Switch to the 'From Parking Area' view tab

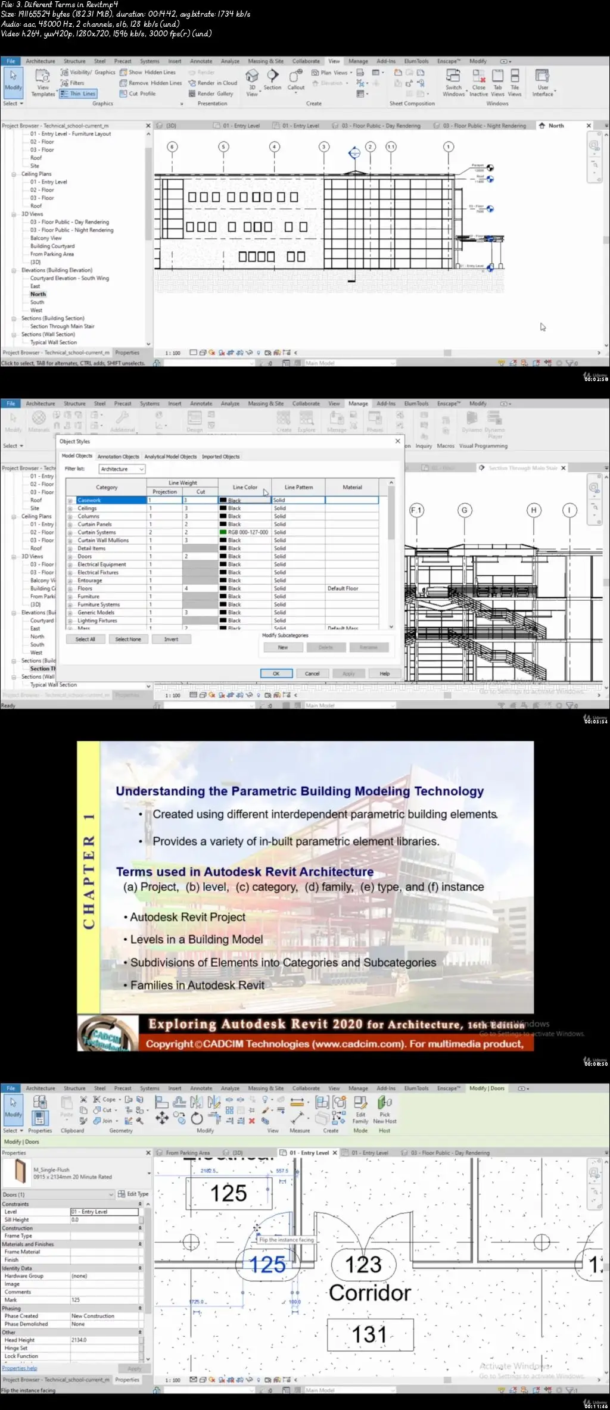183,1153
